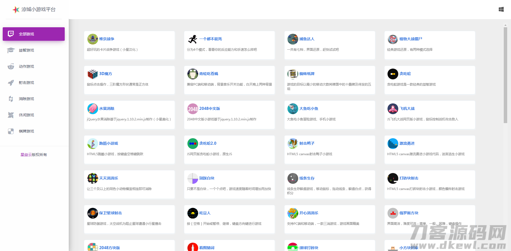
Task: Open the 2048中文版 game thumbnail
Action: [x=193, y=108]
